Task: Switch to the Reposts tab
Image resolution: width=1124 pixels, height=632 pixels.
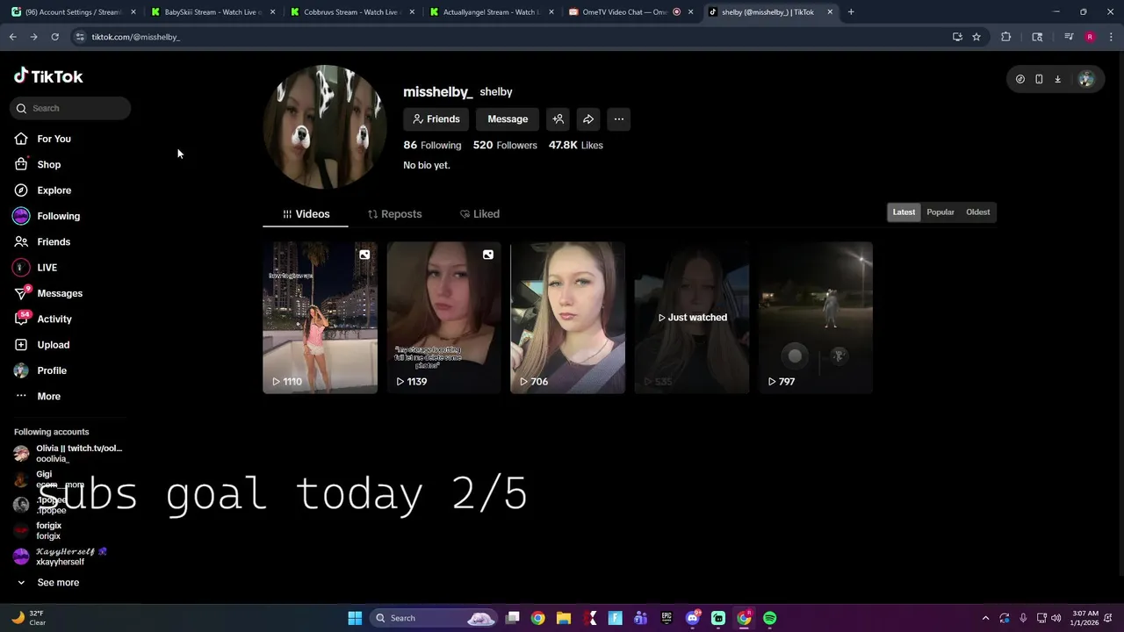Action: [394, 214]
